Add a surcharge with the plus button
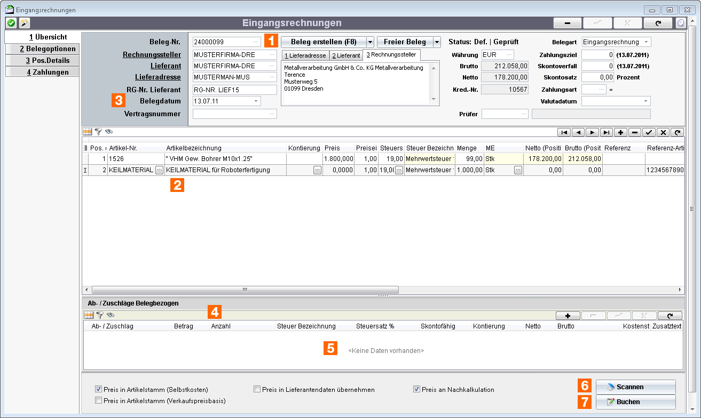701x418 pixels. pyautogui.click(x=568, y=316)
